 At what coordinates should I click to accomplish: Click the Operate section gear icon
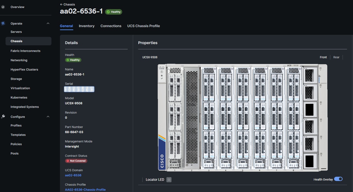point(3,23)
